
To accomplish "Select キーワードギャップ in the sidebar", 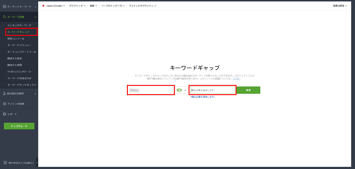I will click(x=18, y=32).
